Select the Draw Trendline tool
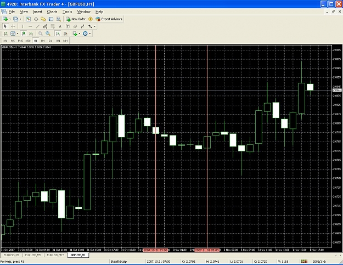343x265 pixels. (38, 26)
